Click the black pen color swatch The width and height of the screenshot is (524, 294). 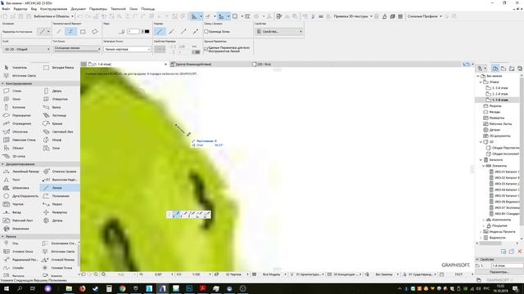147,32
